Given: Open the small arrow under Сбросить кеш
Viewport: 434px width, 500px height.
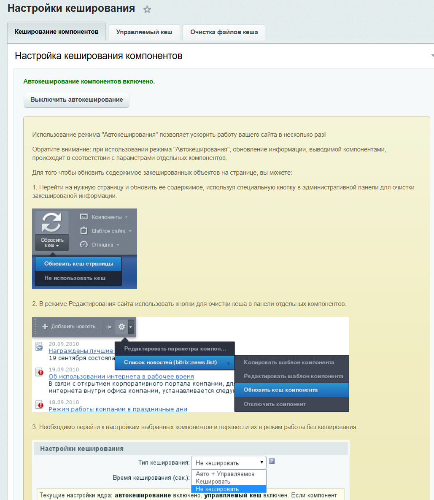Looking at the screenshot, I should pos(57,246).
